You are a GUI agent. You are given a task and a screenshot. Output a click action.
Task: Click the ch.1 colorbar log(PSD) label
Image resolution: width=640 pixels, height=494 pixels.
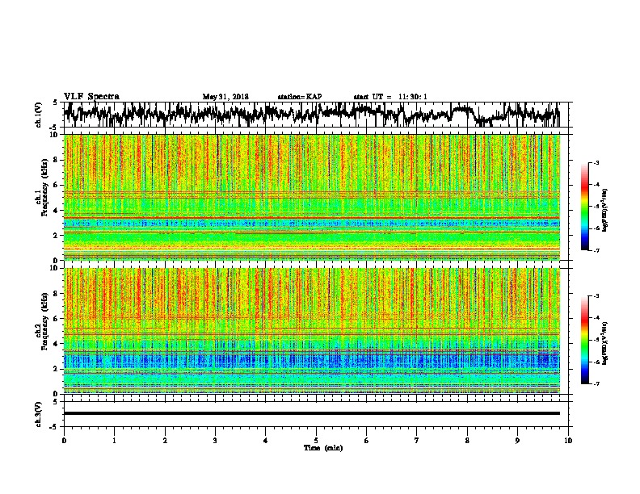click(604, 210)
